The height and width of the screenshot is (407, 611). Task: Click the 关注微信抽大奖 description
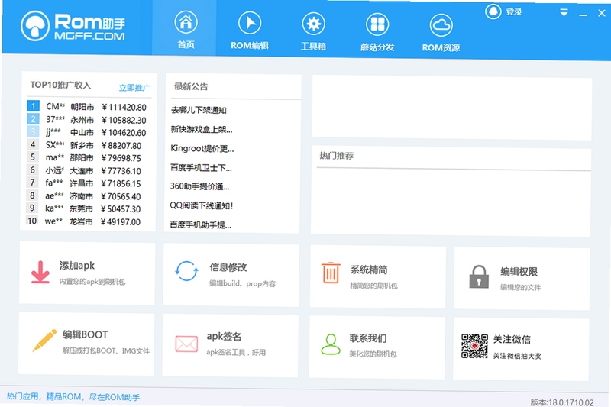click(x=517, y=356)
